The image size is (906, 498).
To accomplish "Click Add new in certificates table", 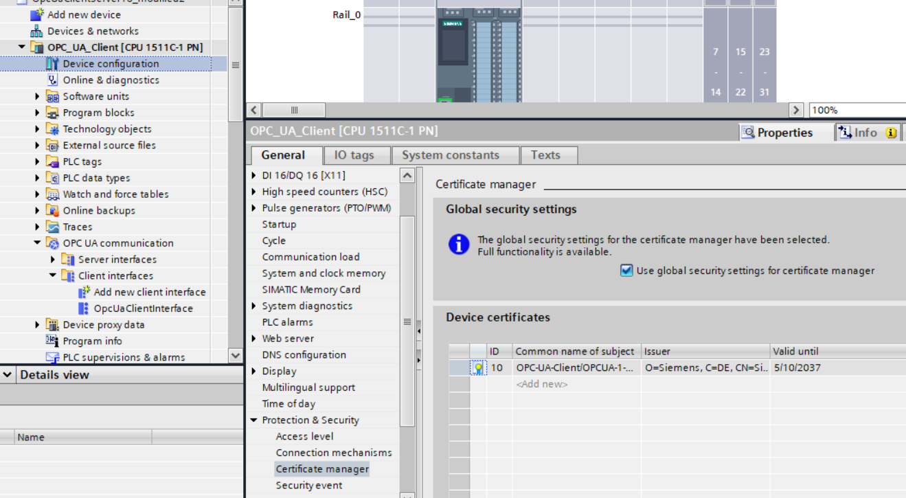I will pyautogui.click(x=541, y=385).
